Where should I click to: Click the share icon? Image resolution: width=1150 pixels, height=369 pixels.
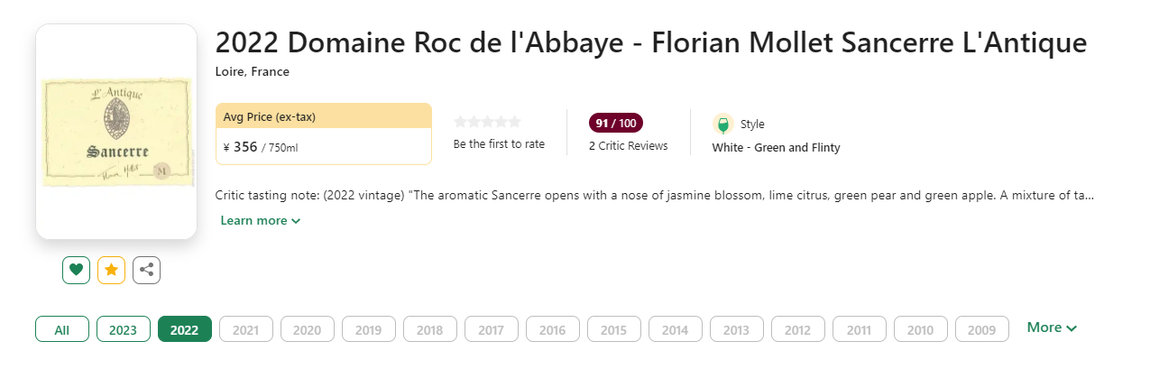(x=146, y=270)
